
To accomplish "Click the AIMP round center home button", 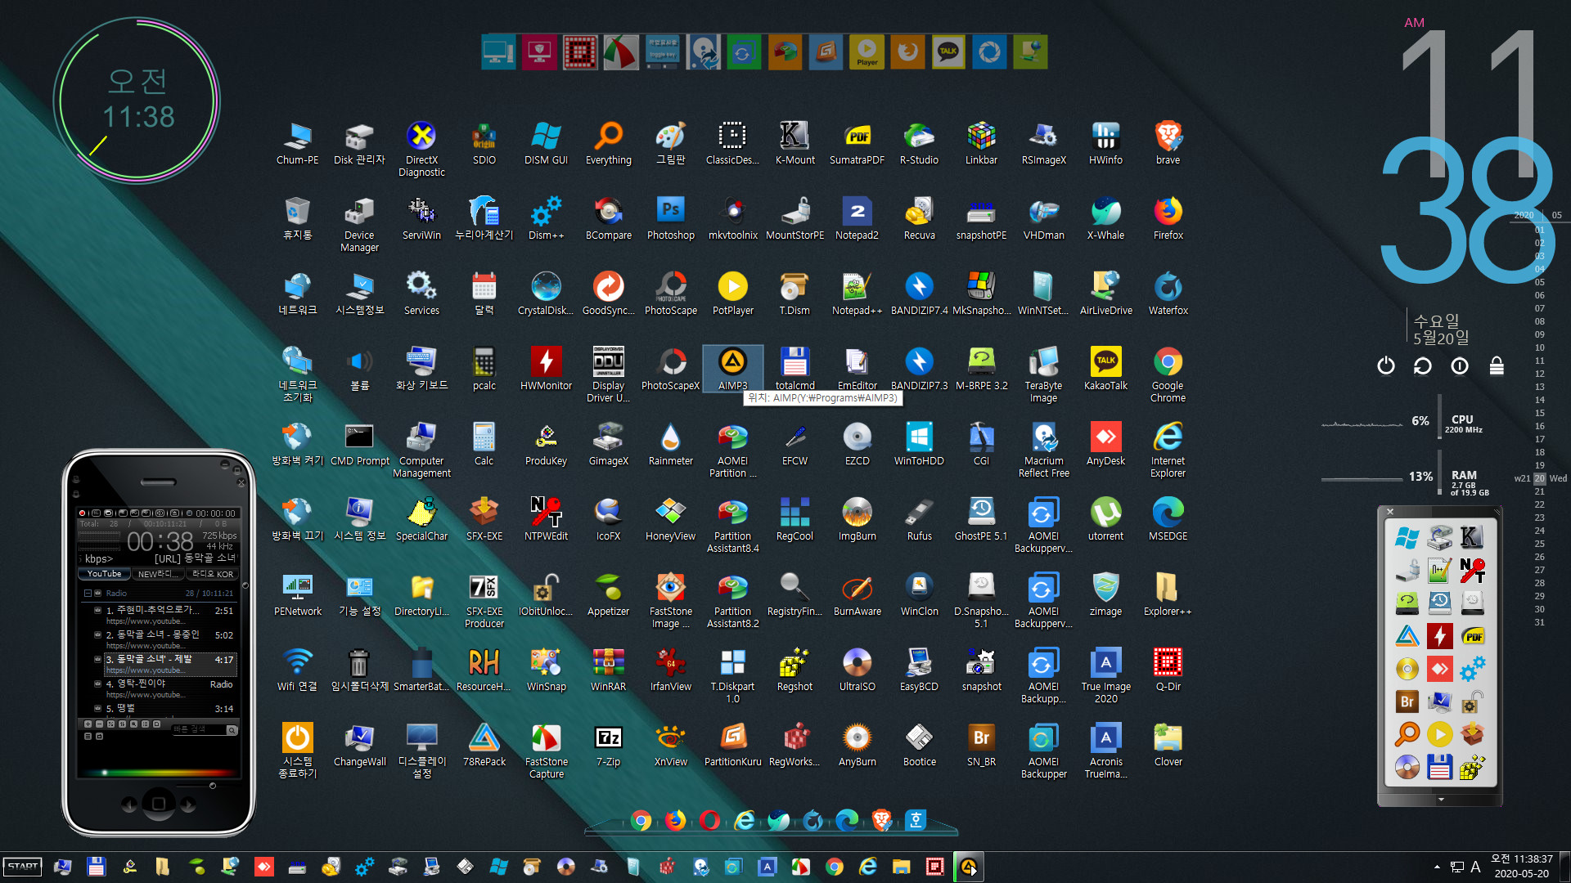I will pyautogui.click(x=159, y=804).
